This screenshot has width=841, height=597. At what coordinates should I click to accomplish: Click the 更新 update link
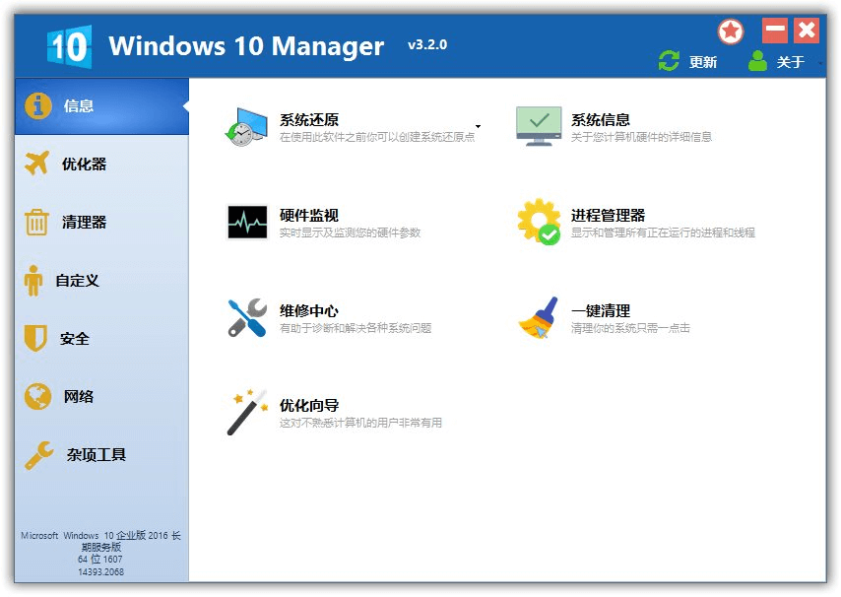[x=703, y=61]
